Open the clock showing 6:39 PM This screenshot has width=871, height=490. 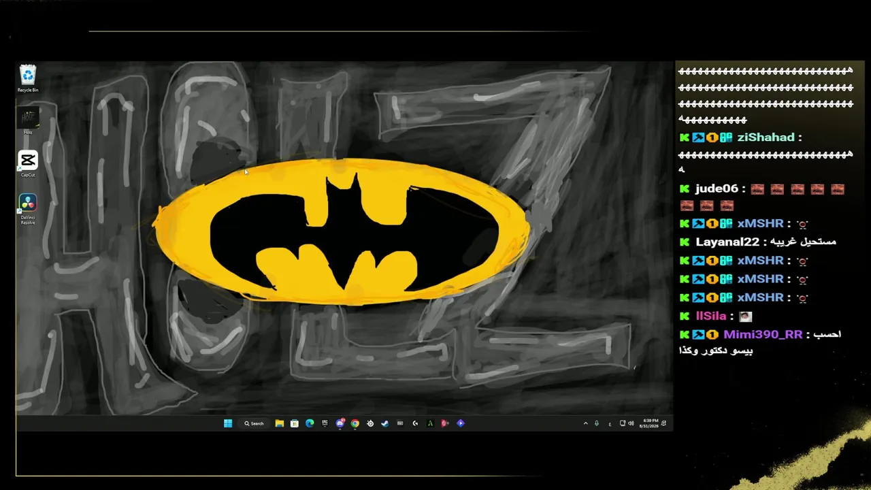pyautogui.click(x=649, y=423)
